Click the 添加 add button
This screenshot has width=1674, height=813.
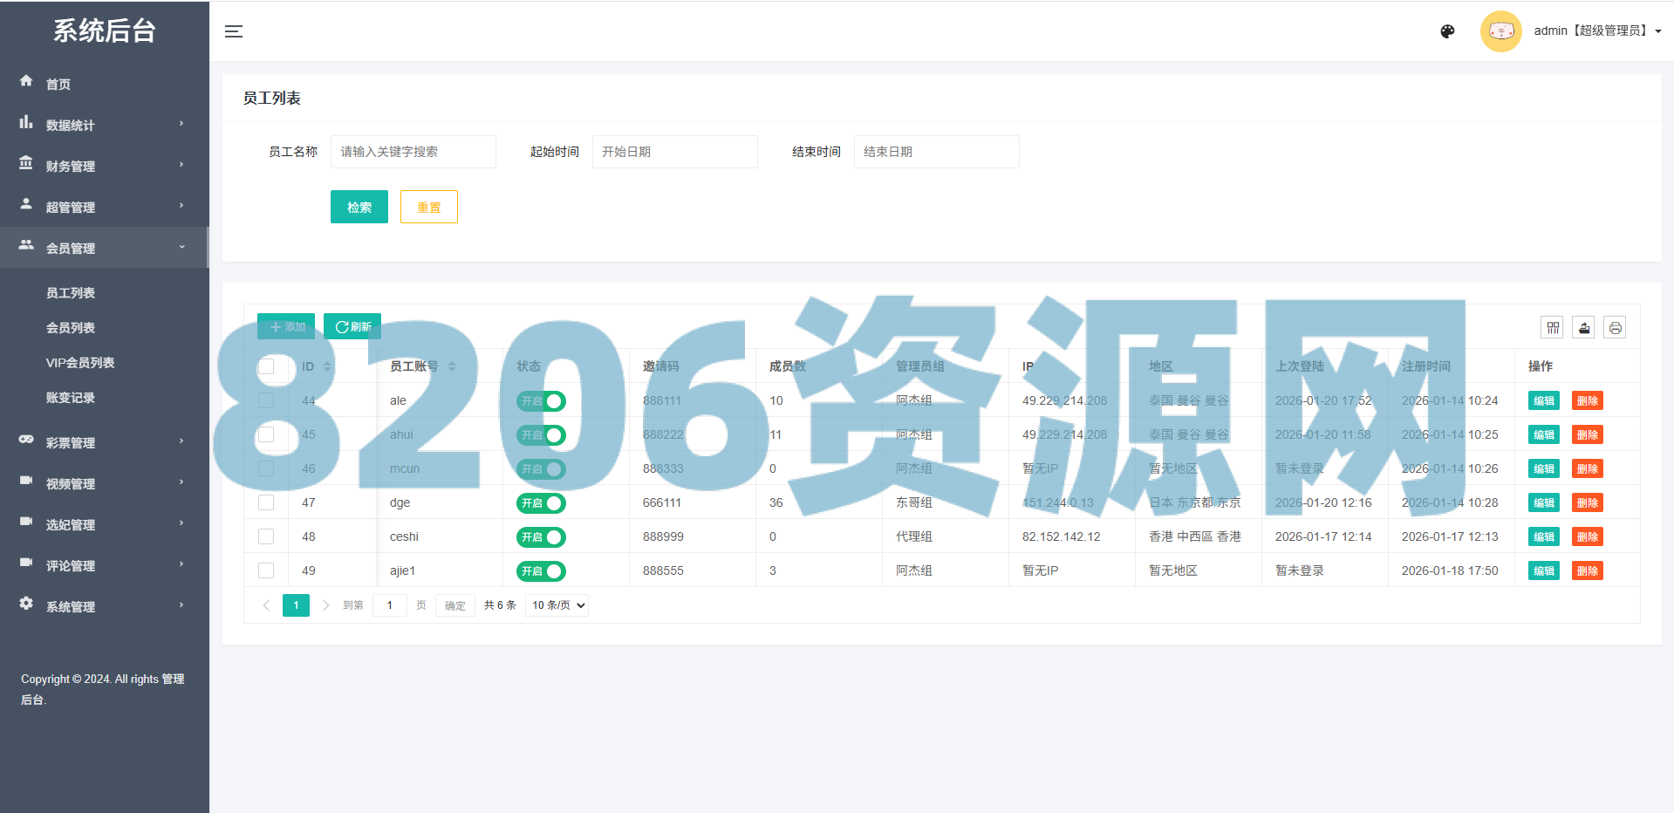pos(286,327)
